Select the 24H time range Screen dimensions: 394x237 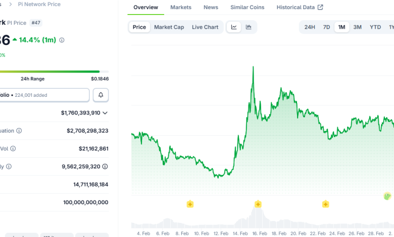tap(310, 27)
